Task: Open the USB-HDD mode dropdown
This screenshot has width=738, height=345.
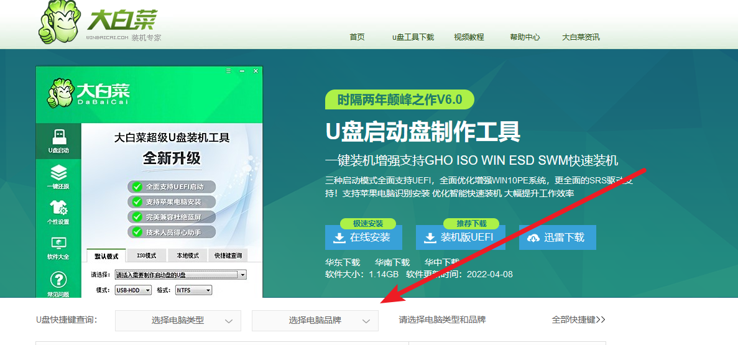Action: coord(133,290)
